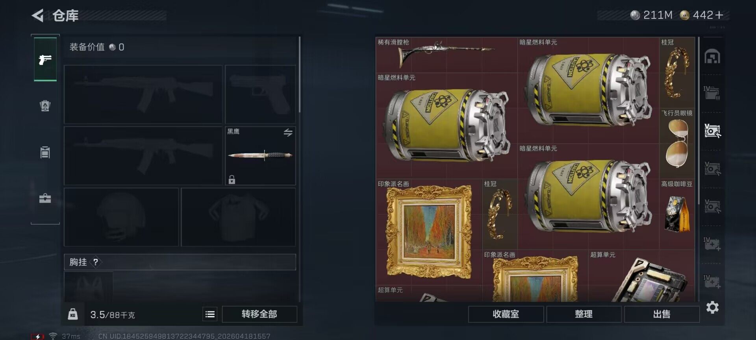Viewport: 756px width, 340px height.
Task: Click the stash inventory scrollbar
Action: [699, 120]
